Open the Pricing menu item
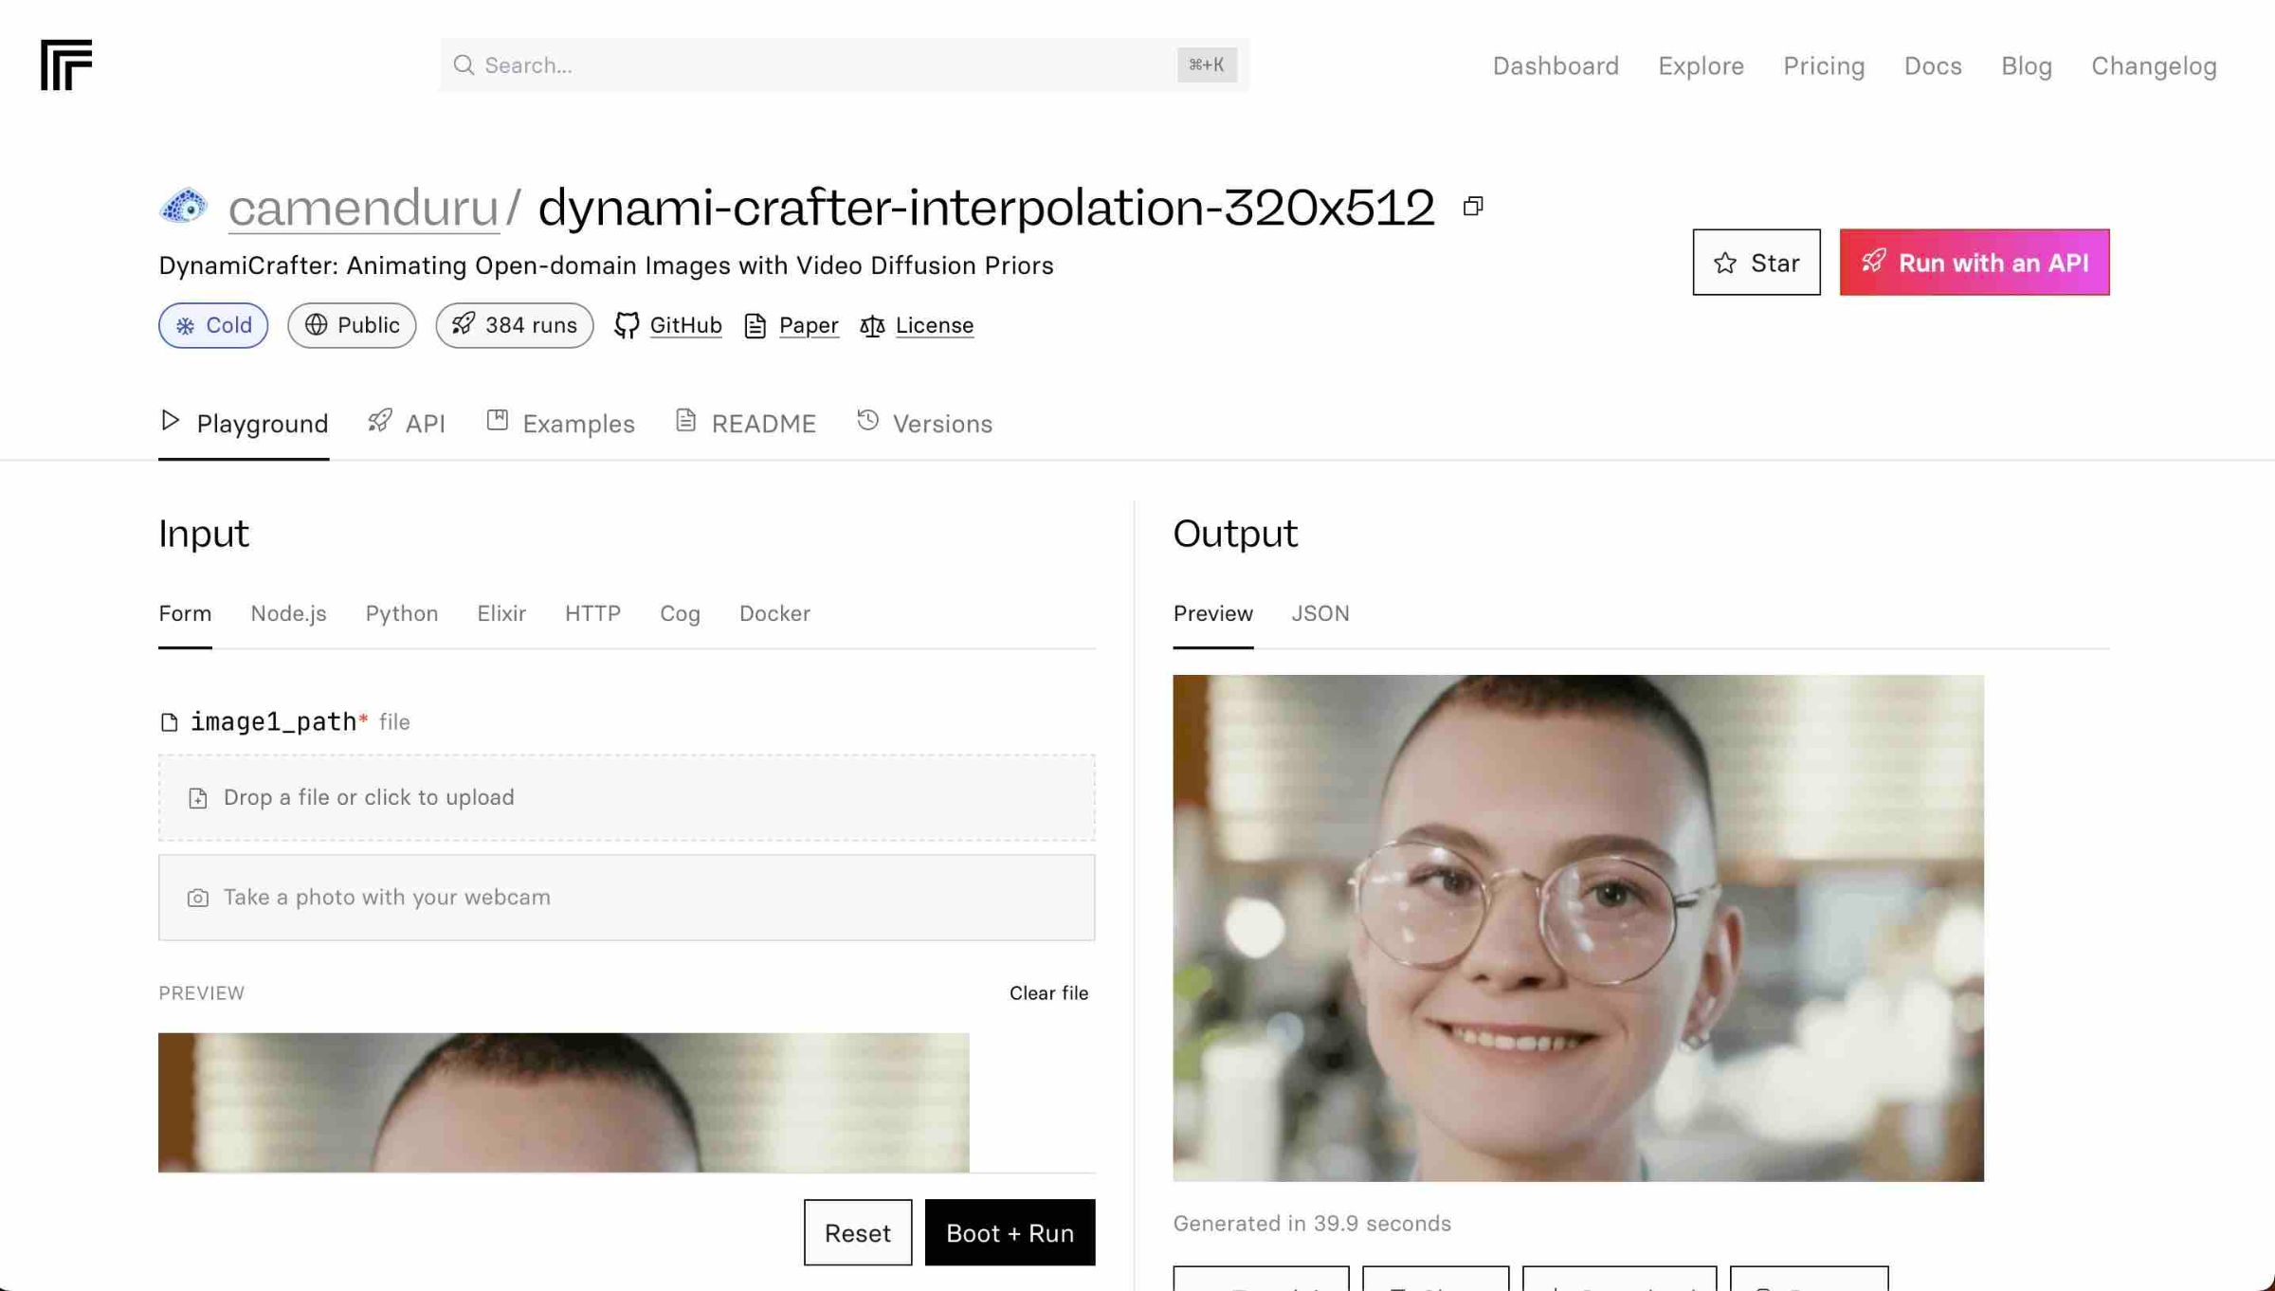This screenshot has width=2275, height=1291. click(1823, 65)
